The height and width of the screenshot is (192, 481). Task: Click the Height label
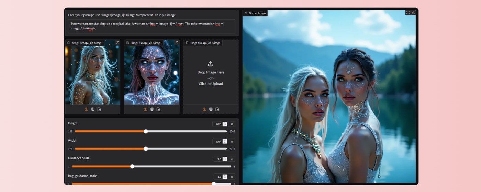[73, 123]
